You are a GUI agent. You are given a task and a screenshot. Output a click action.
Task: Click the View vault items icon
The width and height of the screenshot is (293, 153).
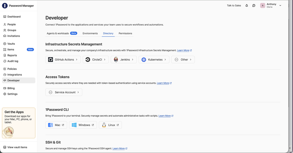click(5, 147)
